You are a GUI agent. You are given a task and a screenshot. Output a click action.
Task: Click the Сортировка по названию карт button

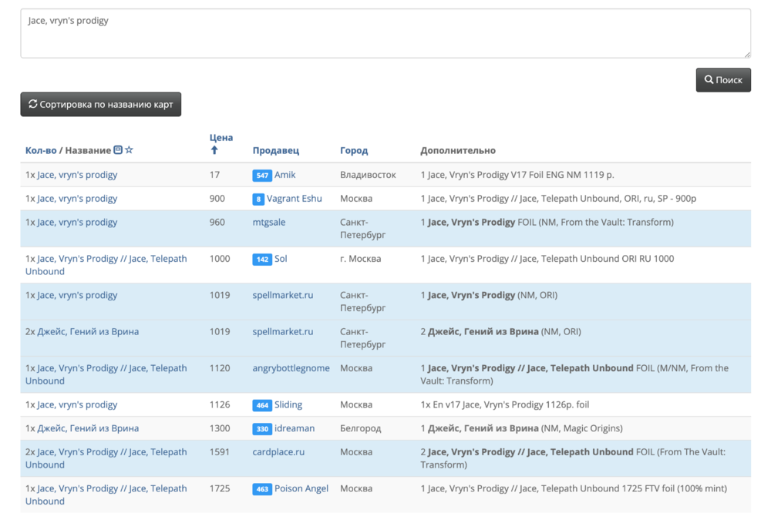[x=100, y=104]
